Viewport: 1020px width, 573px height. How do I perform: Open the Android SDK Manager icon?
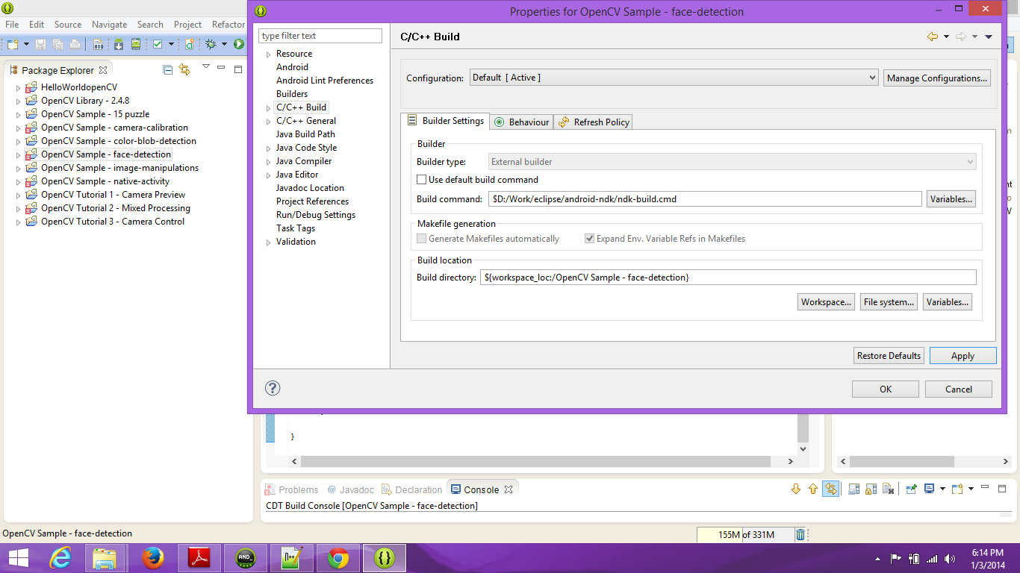118,45
